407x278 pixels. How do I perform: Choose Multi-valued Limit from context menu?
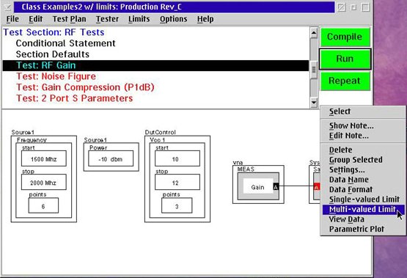tap(363, 210)
